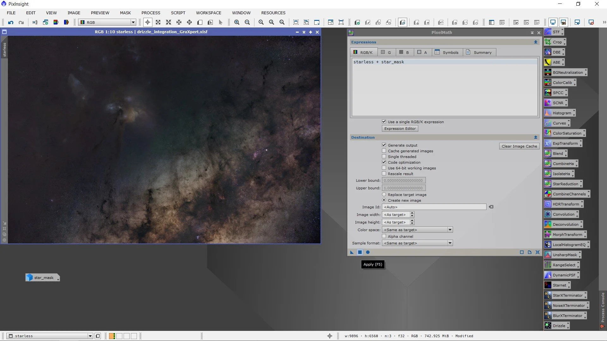Open the NoiseXTerminator process icon
The height and width of the screenshot is (341, 607).
[x=567, y=306]
